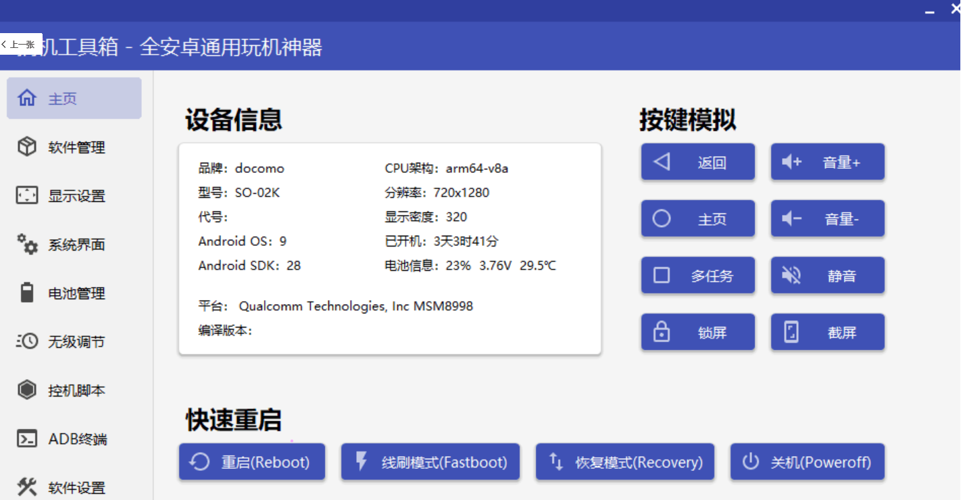Select the 电池管理 battery icon
The width and height of the screenshot is (961, 500).
(26, 293)
